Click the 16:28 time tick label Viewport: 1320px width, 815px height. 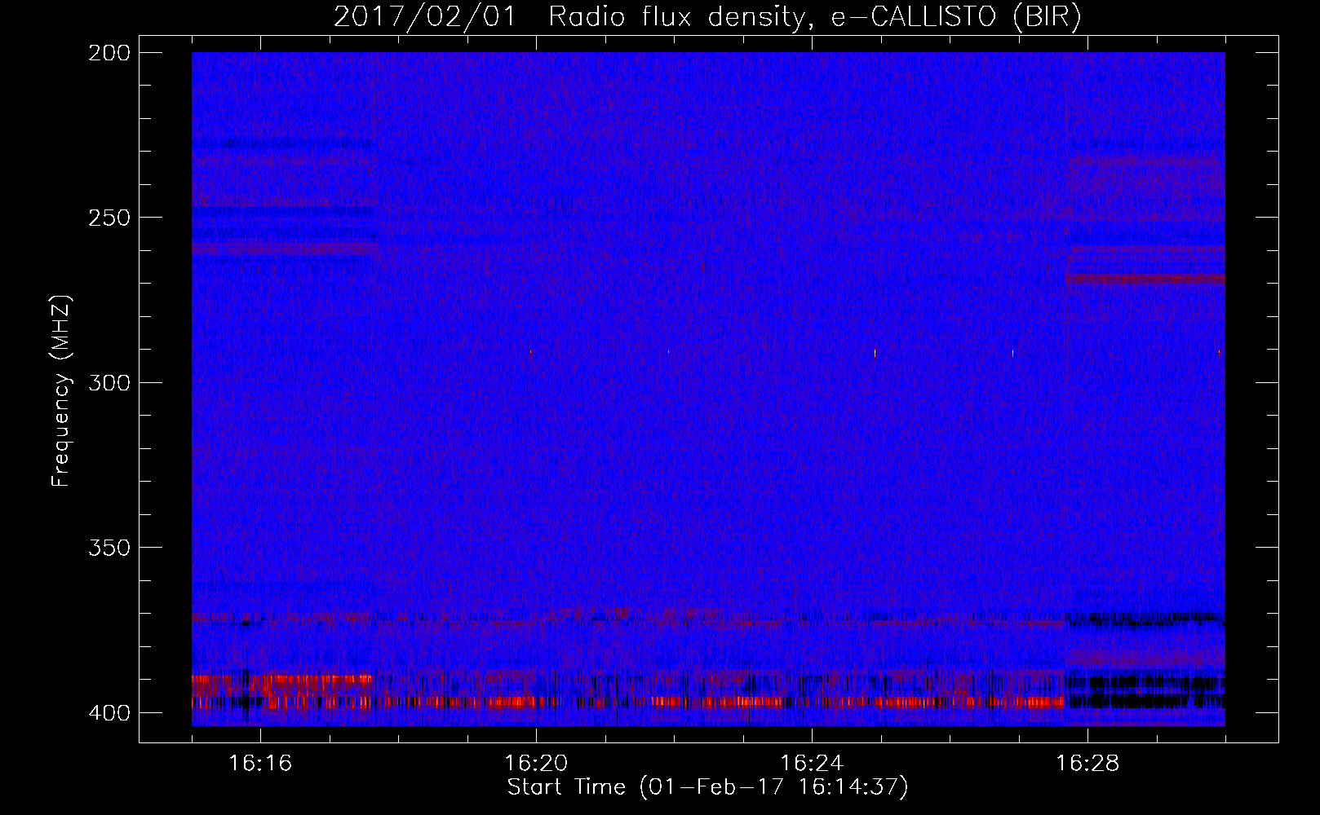point(1087,763)
